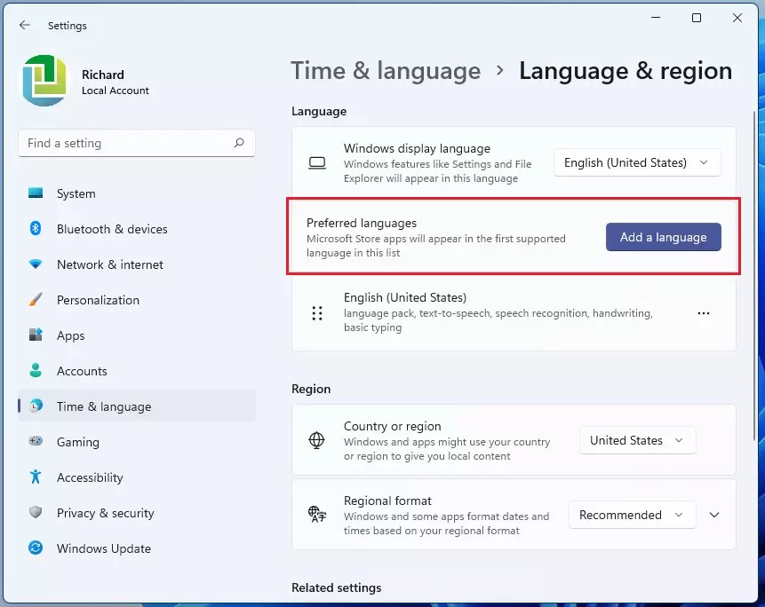765x607 pixels.
Task: Expand the Regional format section chevron
Action: coord(713,515)
